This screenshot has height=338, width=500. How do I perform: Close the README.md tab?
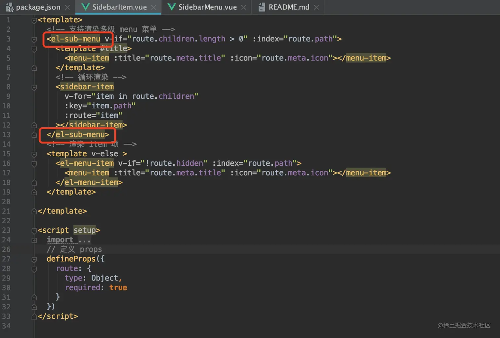click(x=316, y=7)
